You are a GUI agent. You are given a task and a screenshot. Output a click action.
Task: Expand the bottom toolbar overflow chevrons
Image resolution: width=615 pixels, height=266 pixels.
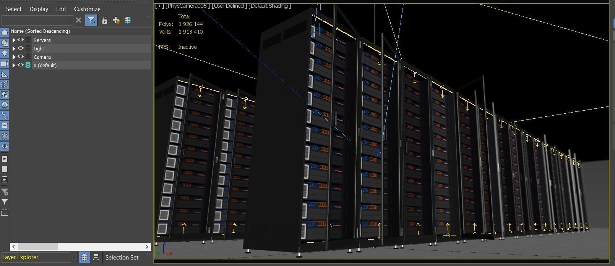pos(148,254)
